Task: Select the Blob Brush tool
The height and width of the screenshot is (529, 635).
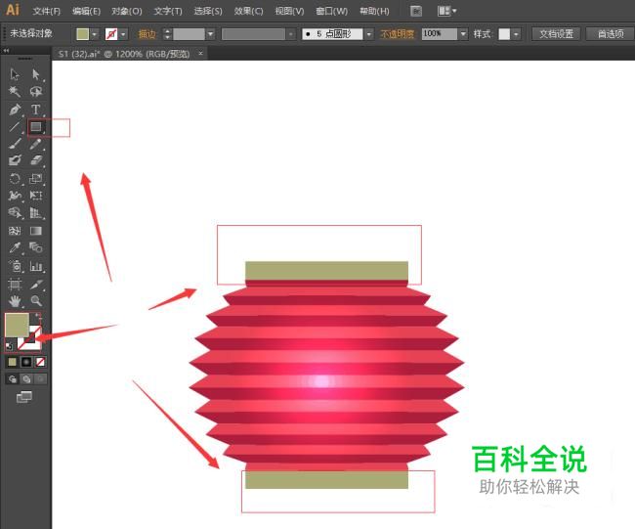Action: 15,160
